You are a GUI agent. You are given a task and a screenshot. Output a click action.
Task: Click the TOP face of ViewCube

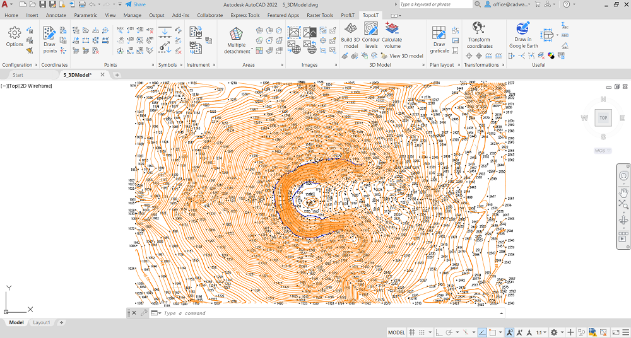(603, 118)
